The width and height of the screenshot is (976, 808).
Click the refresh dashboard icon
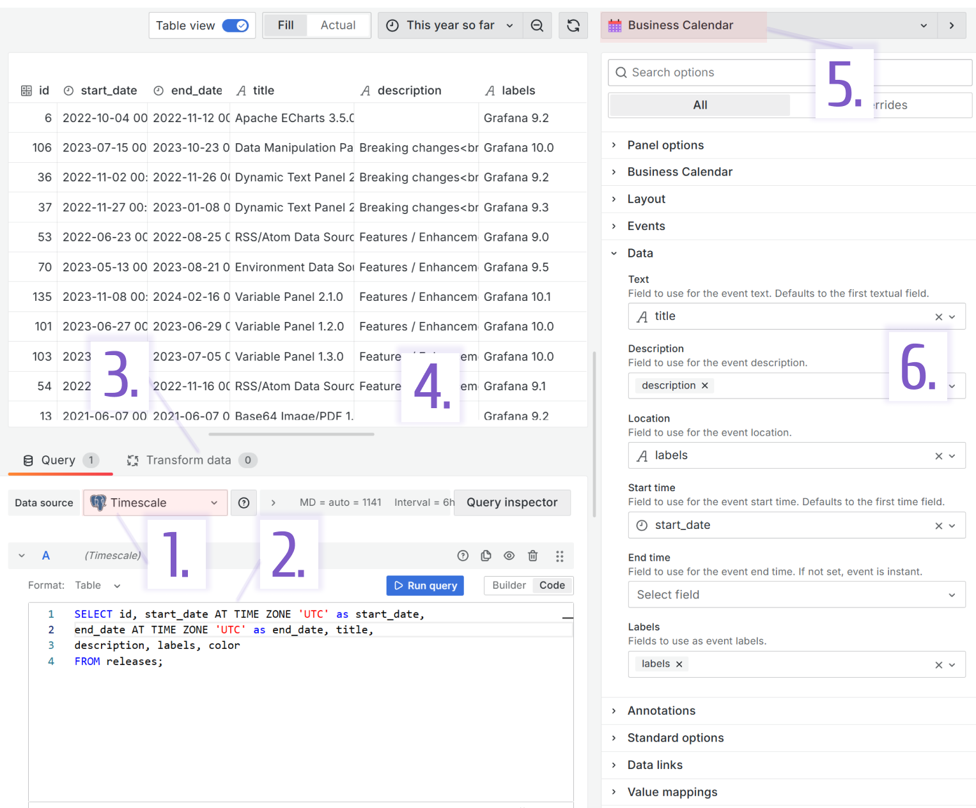click(x=573, y=26)
